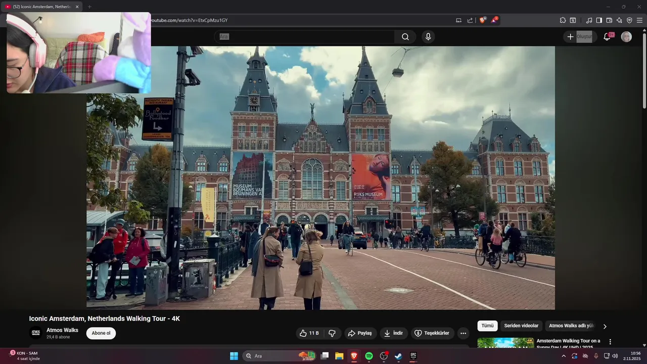
Task: Subscribe with the Abone ol button
Action: pos(101,333)
